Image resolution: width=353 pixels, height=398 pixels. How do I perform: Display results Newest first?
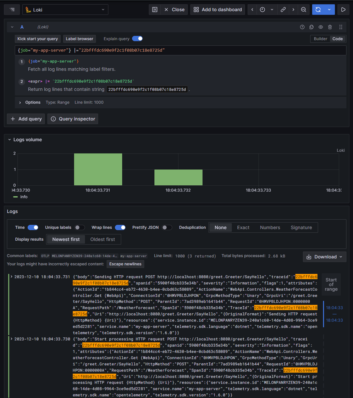click(x=66, y=239)
